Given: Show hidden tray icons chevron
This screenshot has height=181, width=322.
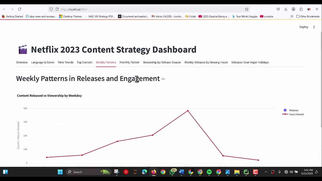Looking at the screenshot, I should [x=266, y=172].
